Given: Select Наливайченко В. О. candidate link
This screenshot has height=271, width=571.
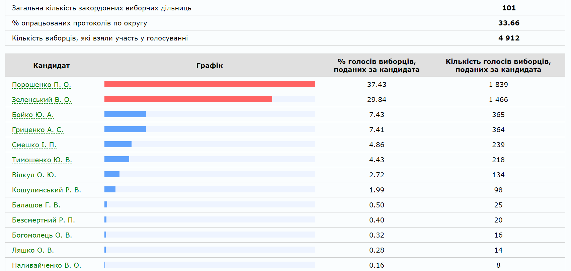Looking at the screenshot, I should 47,265.
